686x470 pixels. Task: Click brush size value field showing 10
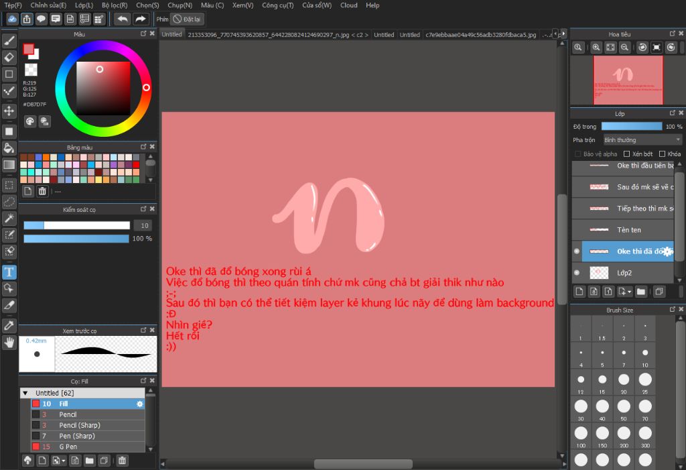(145, 225)
